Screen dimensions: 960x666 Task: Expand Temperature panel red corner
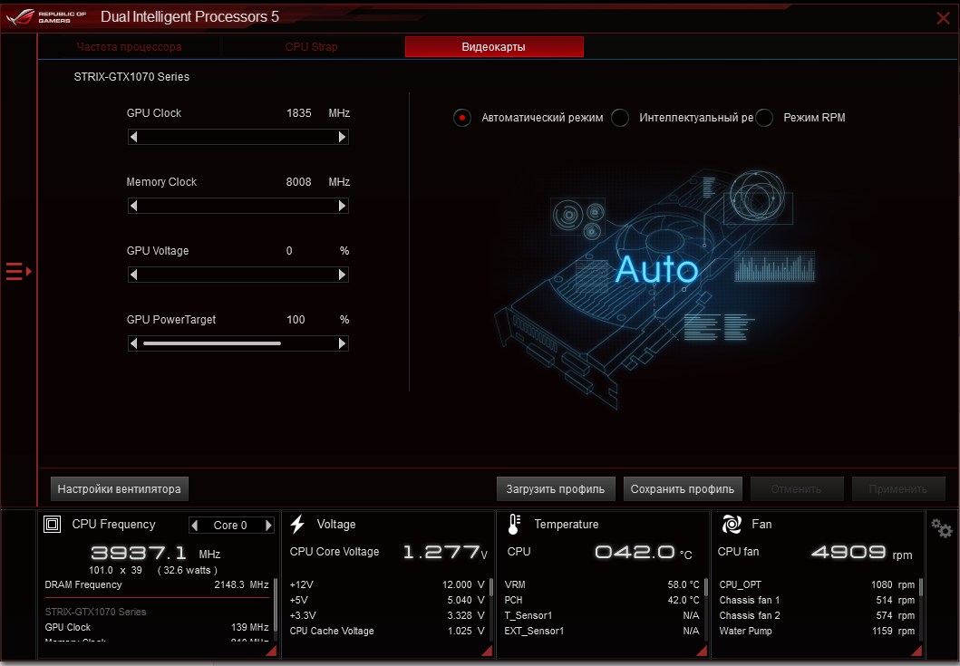point(702,651)
